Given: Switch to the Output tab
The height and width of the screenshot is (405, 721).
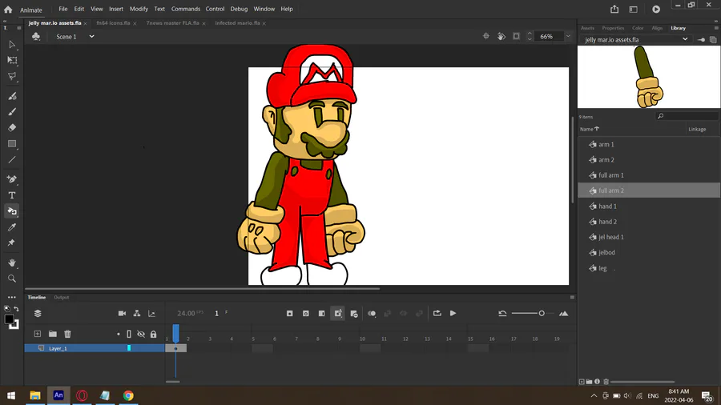Looking at the screenshot, I should 61,297.
